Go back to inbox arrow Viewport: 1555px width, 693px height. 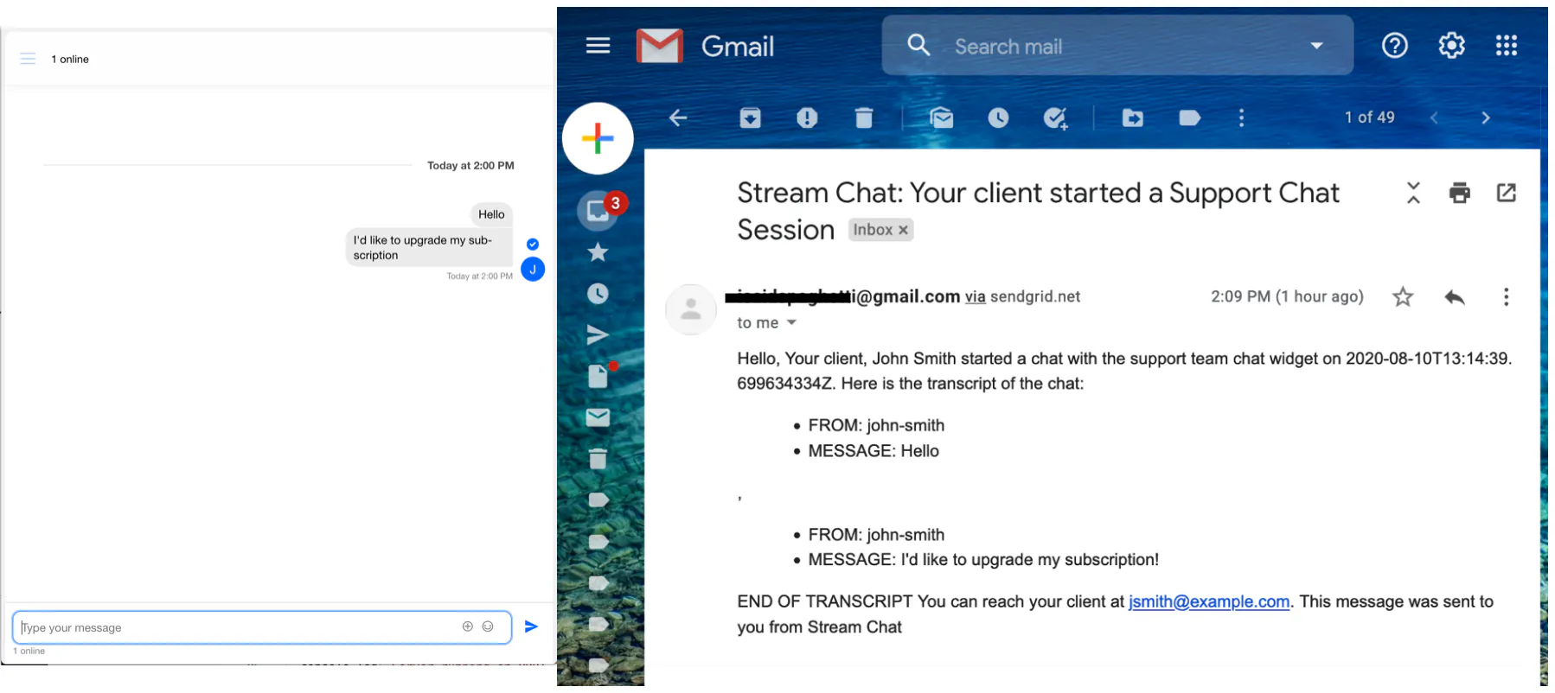[x=678, y=118]
